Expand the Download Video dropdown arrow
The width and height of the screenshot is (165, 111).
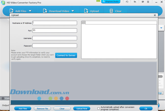point(73,11)
